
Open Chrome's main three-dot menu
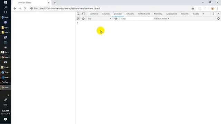pos(218,8)
